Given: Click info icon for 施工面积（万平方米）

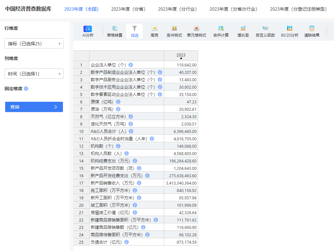Looking at the screenshot, I should tap(135, 190).
